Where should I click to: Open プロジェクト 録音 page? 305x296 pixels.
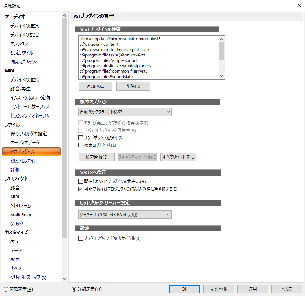(x=15, y=188)
